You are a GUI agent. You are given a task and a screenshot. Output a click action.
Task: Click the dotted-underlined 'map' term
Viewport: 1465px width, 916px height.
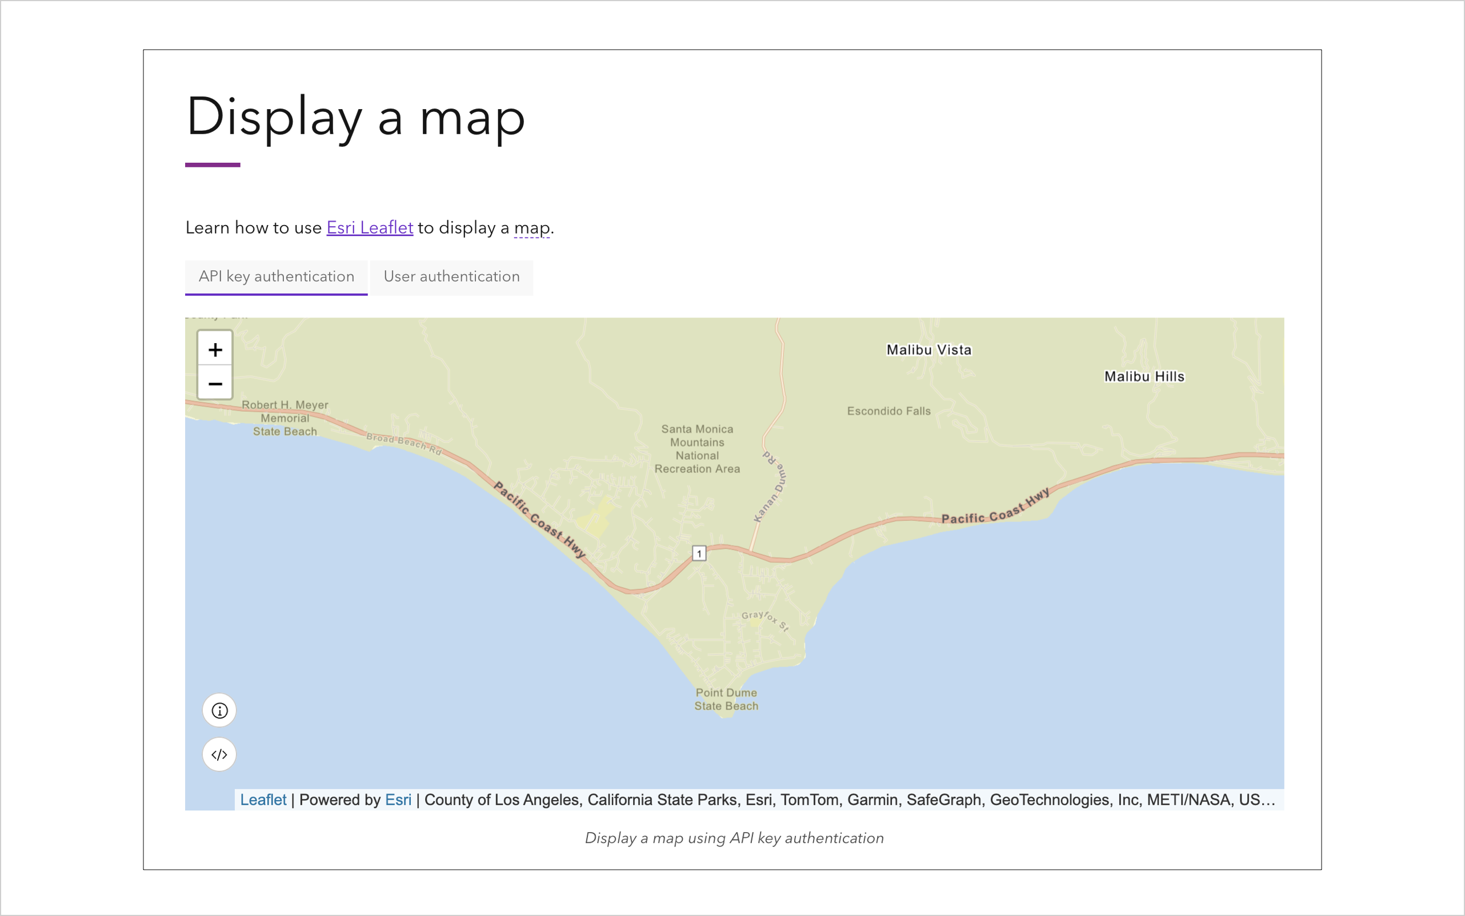(x=532, y=228)
